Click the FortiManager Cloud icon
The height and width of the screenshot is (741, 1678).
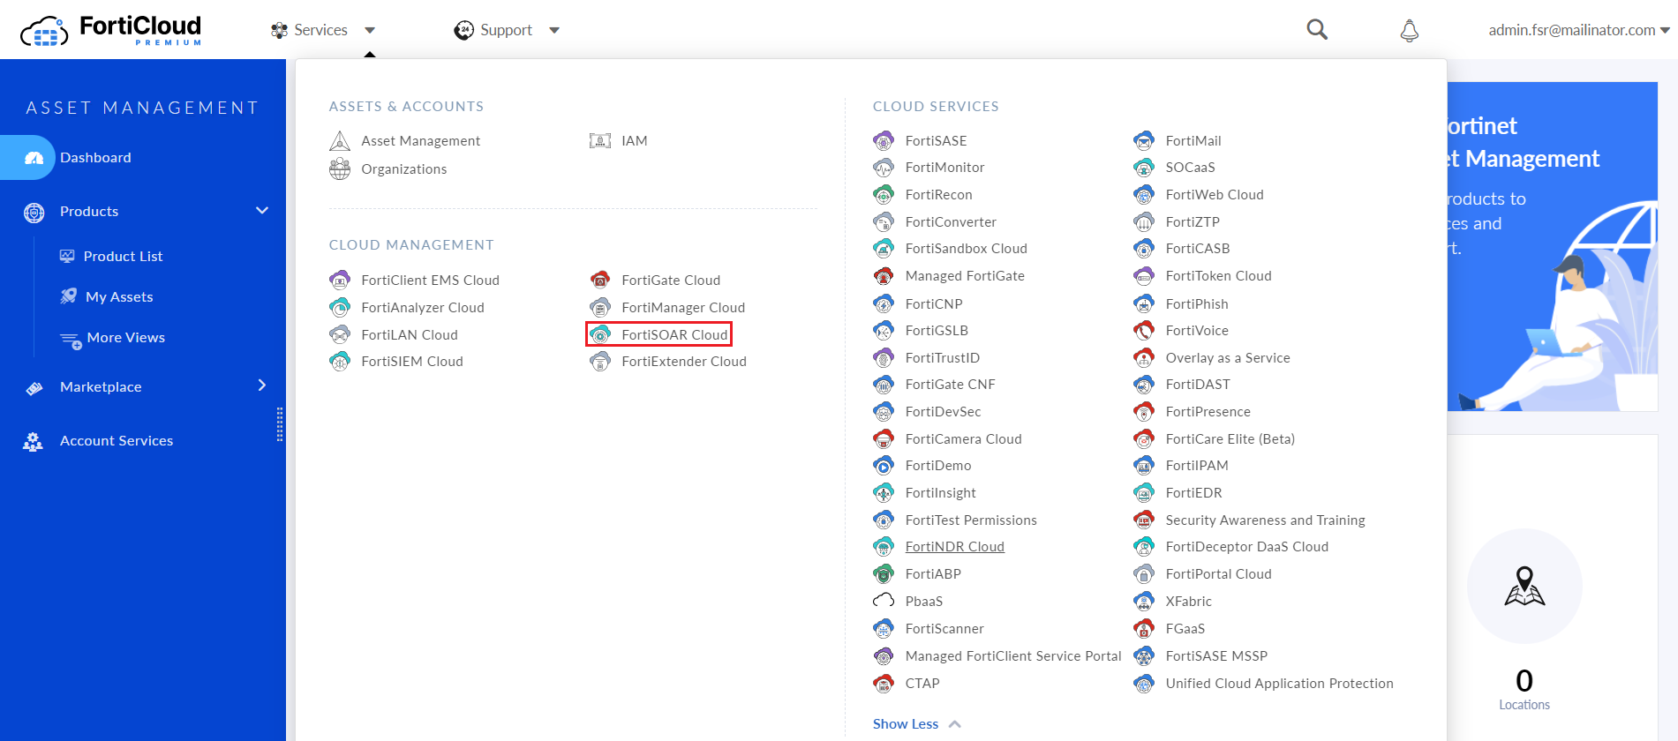(x=600, y=308)
